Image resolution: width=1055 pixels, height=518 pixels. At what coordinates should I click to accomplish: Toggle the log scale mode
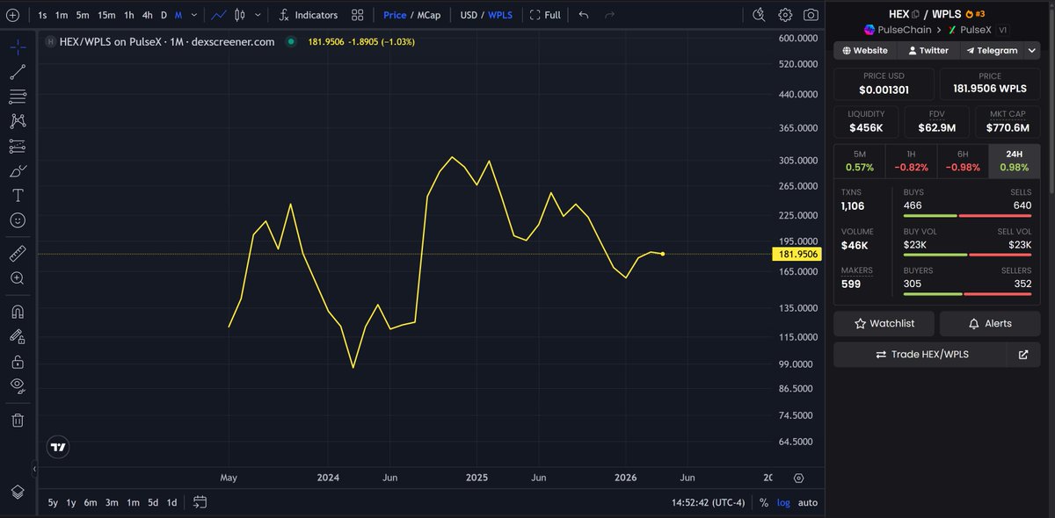pyautogui.click(x=783, y=502)
